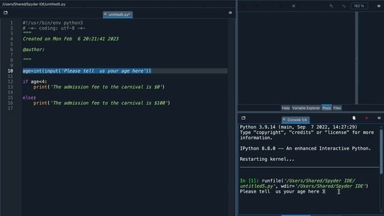The width and height of the screenshot is (384, 216).
Task: Switch to the Files tab
Action: point(337,108)
